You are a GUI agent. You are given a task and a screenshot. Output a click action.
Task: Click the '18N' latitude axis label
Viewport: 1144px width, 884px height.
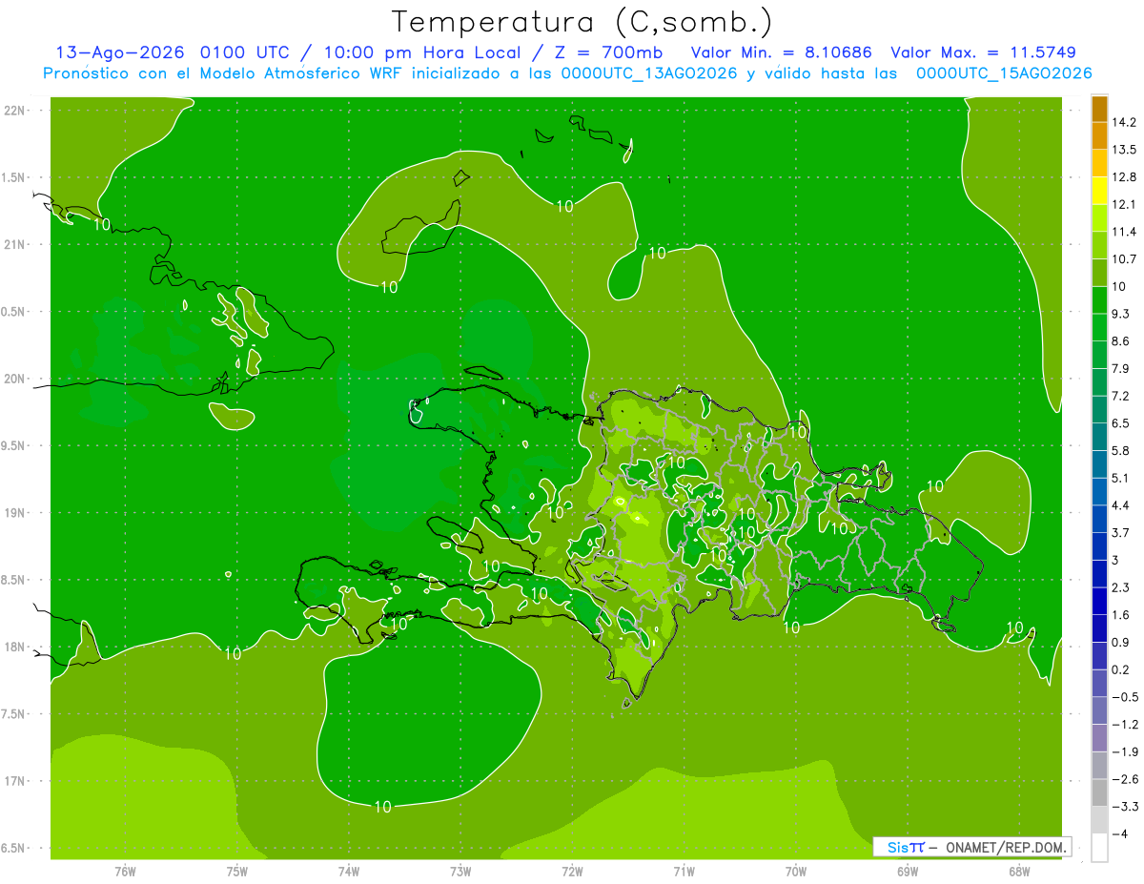click(x=15, y=648)
